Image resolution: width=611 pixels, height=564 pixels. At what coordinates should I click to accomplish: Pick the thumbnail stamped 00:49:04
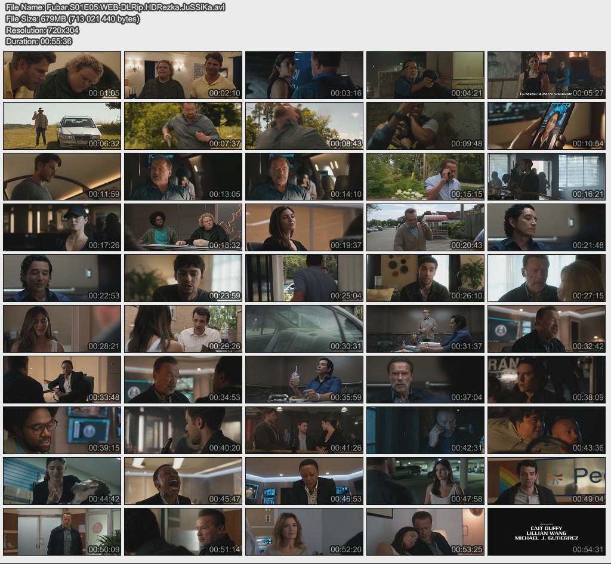click(547, 481)
